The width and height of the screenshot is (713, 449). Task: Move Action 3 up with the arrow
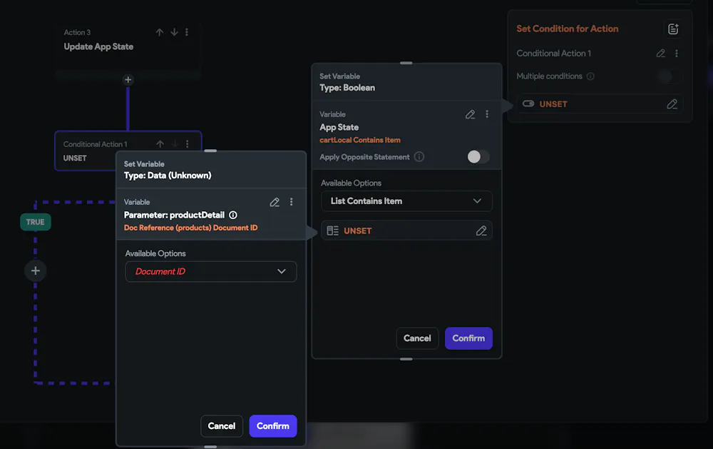[x=160, y=32]
